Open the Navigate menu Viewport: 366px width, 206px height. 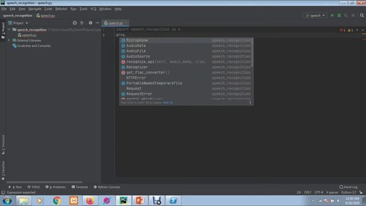(x=35, y=9)
